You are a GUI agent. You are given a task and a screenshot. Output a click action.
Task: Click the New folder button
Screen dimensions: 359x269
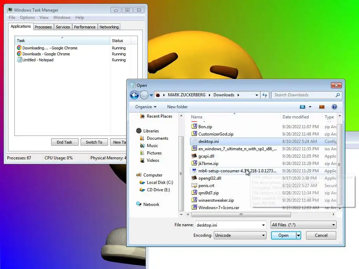click(177, 107)
